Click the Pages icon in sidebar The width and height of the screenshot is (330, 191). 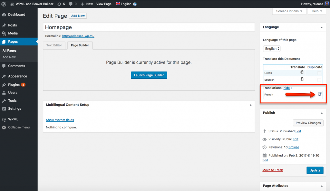click(x=4, y=42)
